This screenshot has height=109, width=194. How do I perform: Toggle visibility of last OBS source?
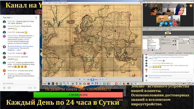coord(149,48)
